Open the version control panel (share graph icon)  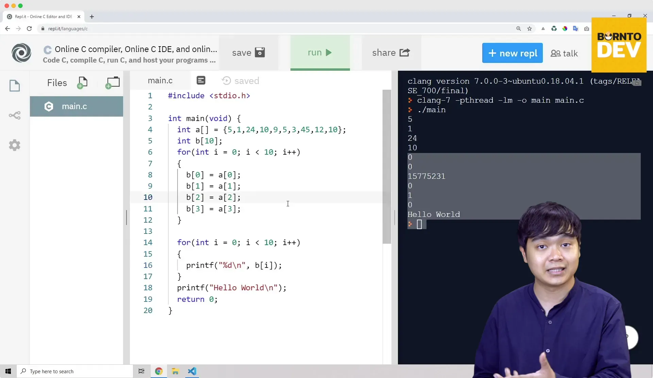click(15, 116)
